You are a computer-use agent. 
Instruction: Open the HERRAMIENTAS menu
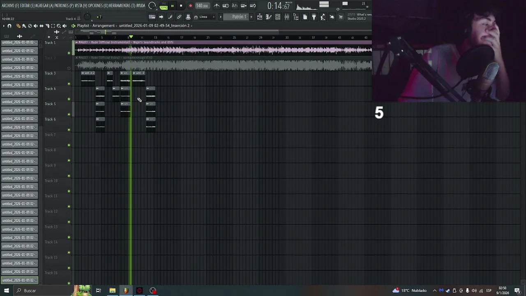(x=122, y=6)
